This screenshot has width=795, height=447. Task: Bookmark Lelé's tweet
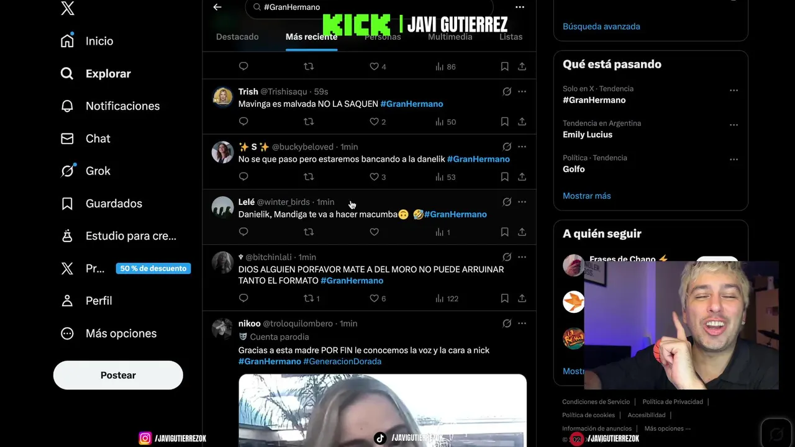pos(504,232)
